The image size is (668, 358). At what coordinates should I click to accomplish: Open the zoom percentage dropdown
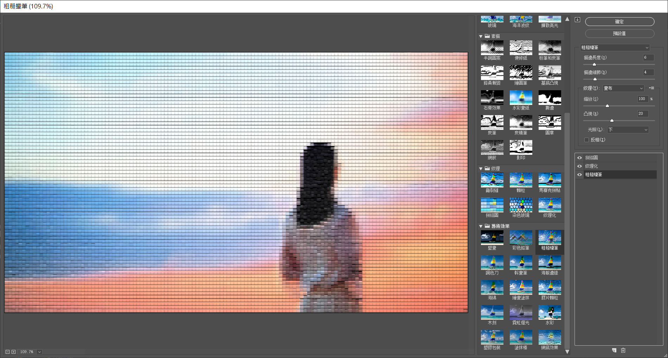[x=39, y=352]
